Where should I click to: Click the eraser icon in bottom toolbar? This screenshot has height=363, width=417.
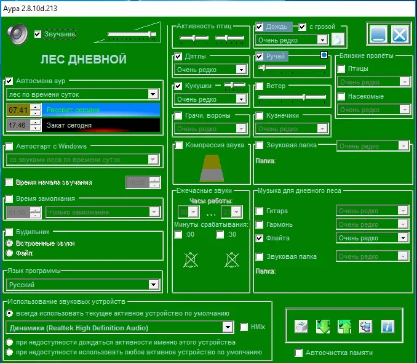pyautogui.click(x=301, y=327)
